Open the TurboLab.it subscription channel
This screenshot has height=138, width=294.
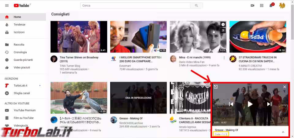[23, 85]
